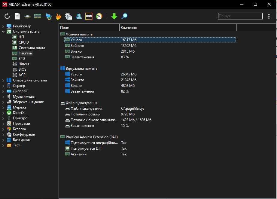Select CPUID in the sidebar tree

click(24, 42)
